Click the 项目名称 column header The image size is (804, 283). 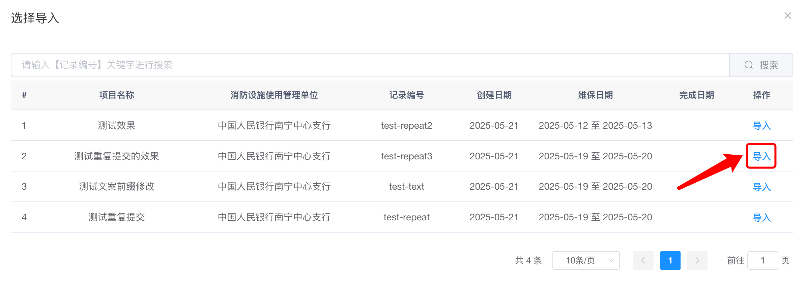(x=117, y=95)
